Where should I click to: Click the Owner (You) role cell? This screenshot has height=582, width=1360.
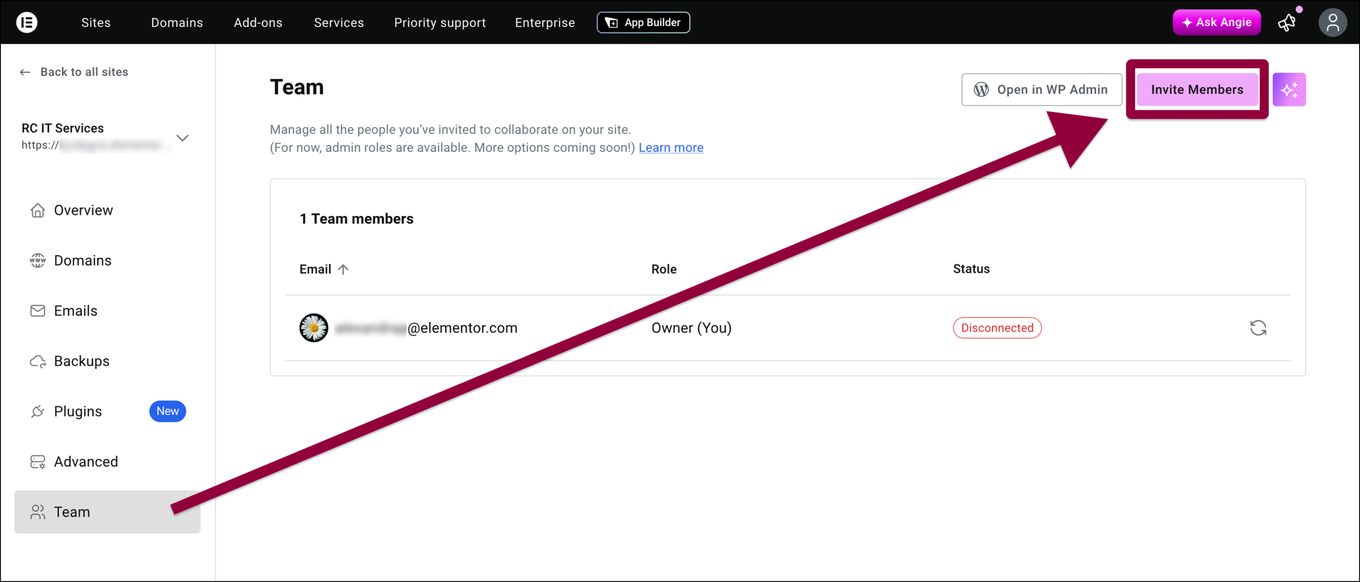click(x=691, y=328)
